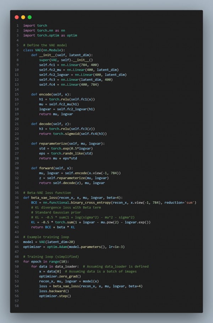This screenshot has height=323, width=213.
Task: Click the 'x = data[0]' line
Action: click(88, 271)
